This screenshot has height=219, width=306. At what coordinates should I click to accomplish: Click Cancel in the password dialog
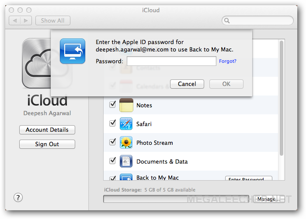point(187,84)
